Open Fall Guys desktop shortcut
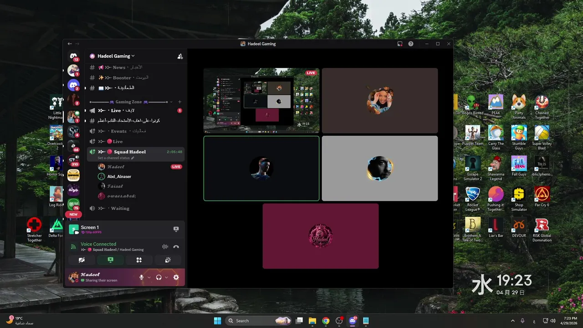This screenshot has width=583, height=328. click(519, 166)
